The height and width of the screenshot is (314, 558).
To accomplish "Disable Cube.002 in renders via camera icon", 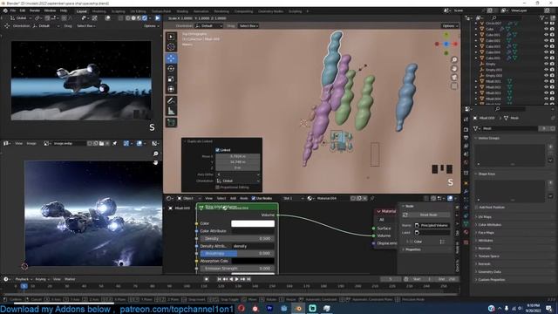I will [x=552, y=41].
